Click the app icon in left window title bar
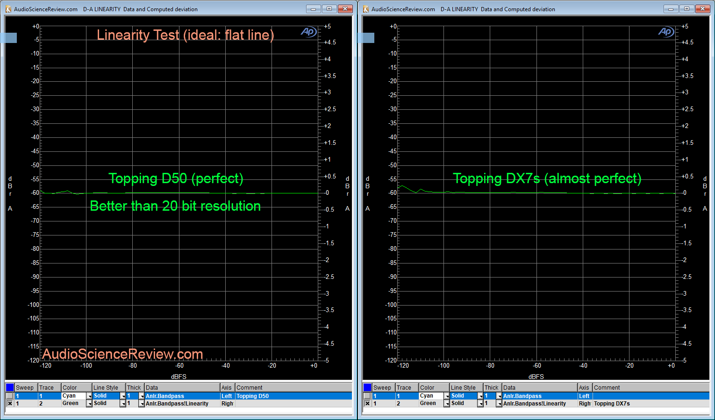The image size is (715, 420). point(8,9)
